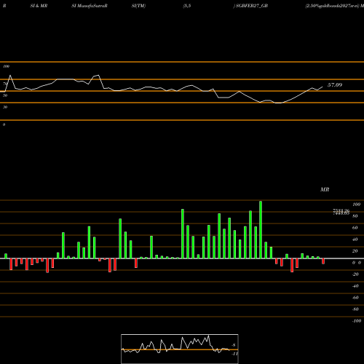The image size is (364, 364).
Task: Click the -100 label on MR axis
Action: [x=357, y=321]
